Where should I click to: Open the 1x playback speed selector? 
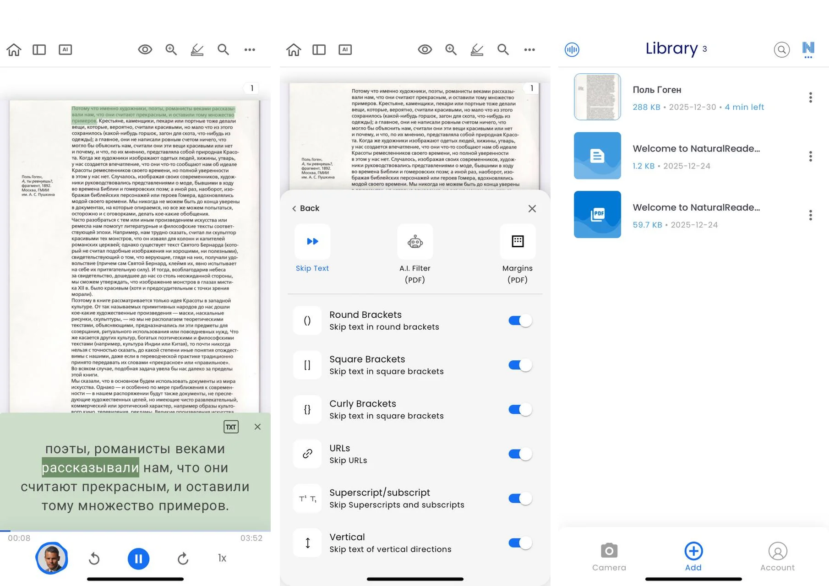(222, 558)
